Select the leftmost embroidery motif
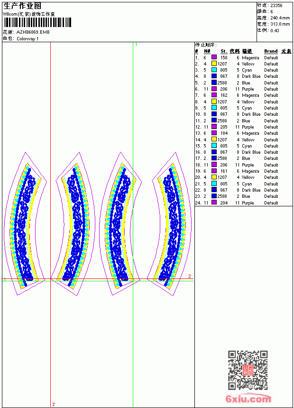 25,224
